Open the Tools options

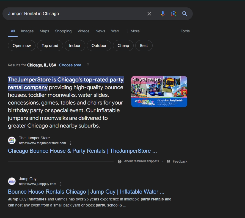click(185, 31)
